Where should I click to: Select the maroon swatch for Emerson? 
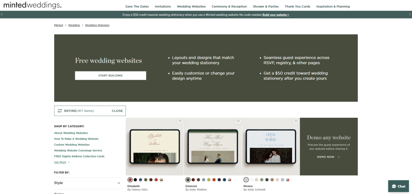[193, 180]
